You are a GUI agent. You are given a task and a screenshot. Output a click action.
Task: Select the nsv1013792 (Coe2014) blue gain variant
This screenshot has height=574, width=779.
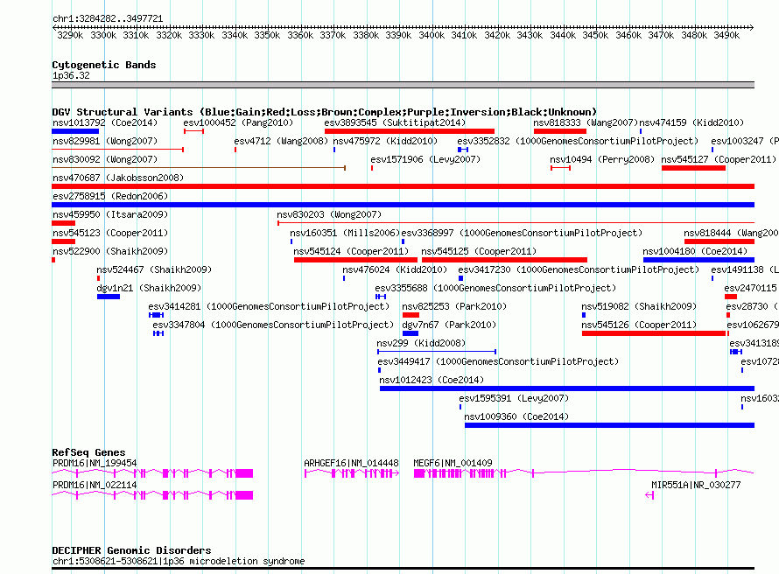point(75,131)
